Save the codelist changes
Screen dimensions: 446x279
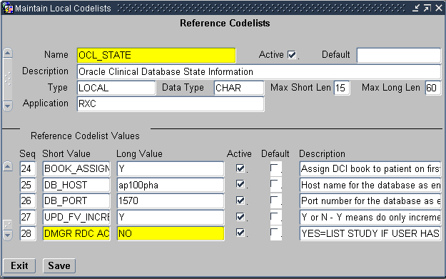(59, 265)
